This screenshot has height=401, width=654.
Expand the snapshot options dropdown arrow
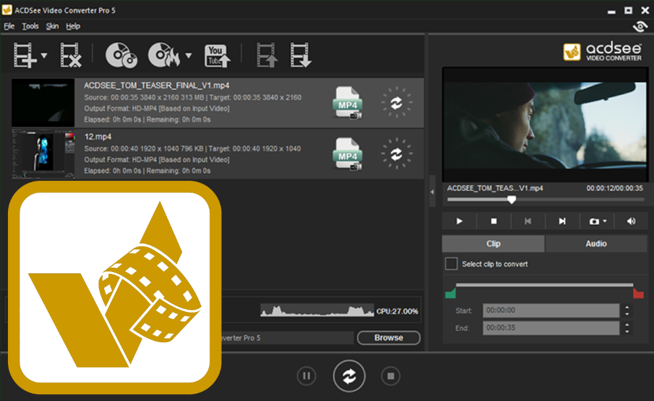[604, 221]
